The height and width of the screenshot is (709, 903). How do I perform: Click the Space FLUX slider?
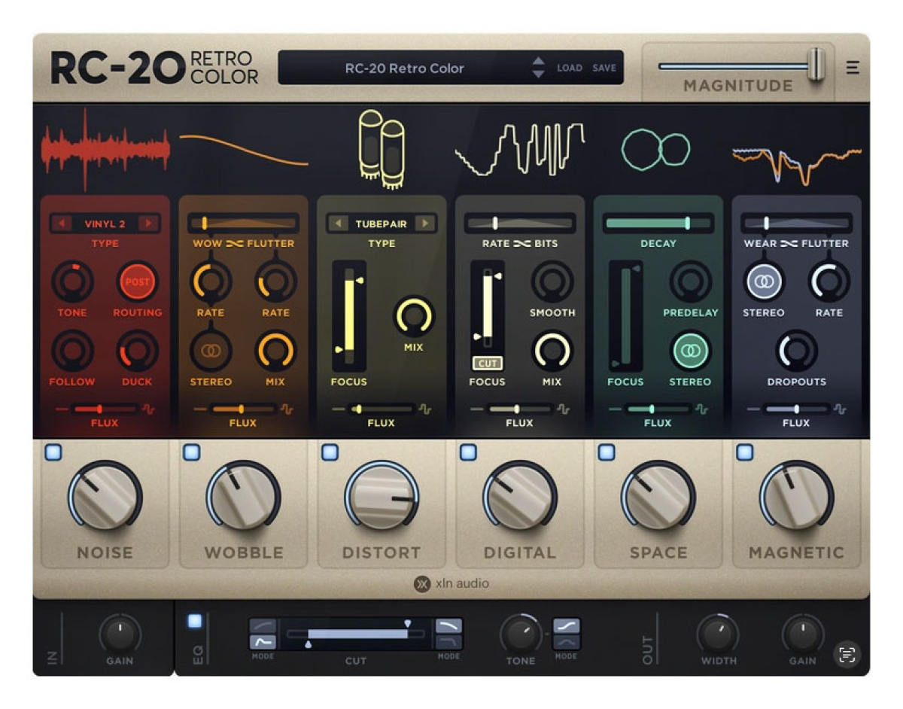click(658, 409)
